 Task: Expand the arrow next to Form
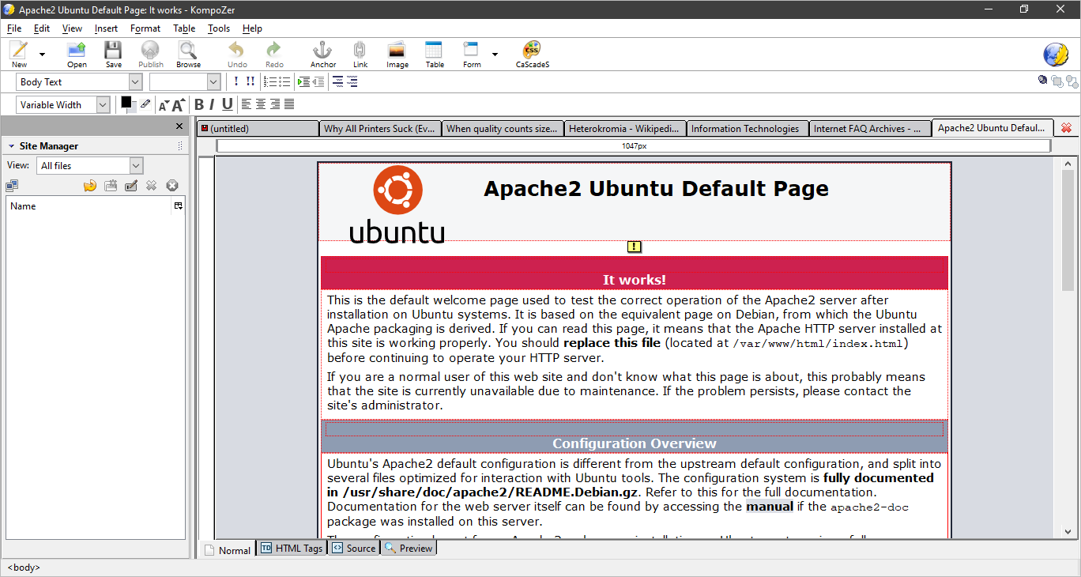point(495,55)
